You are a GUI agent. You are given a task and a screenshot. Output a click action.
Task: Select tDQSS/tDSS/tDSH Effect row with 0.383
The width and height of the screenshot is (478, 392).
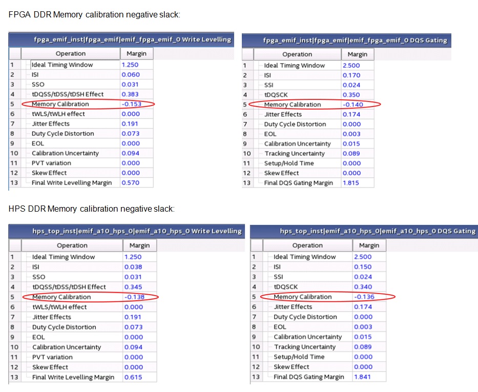(81, 94)
